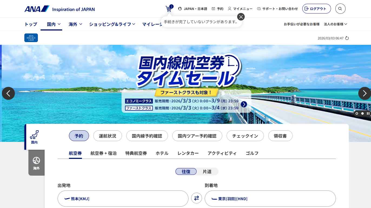Swap departure and arrival airports

pos(197,199)
